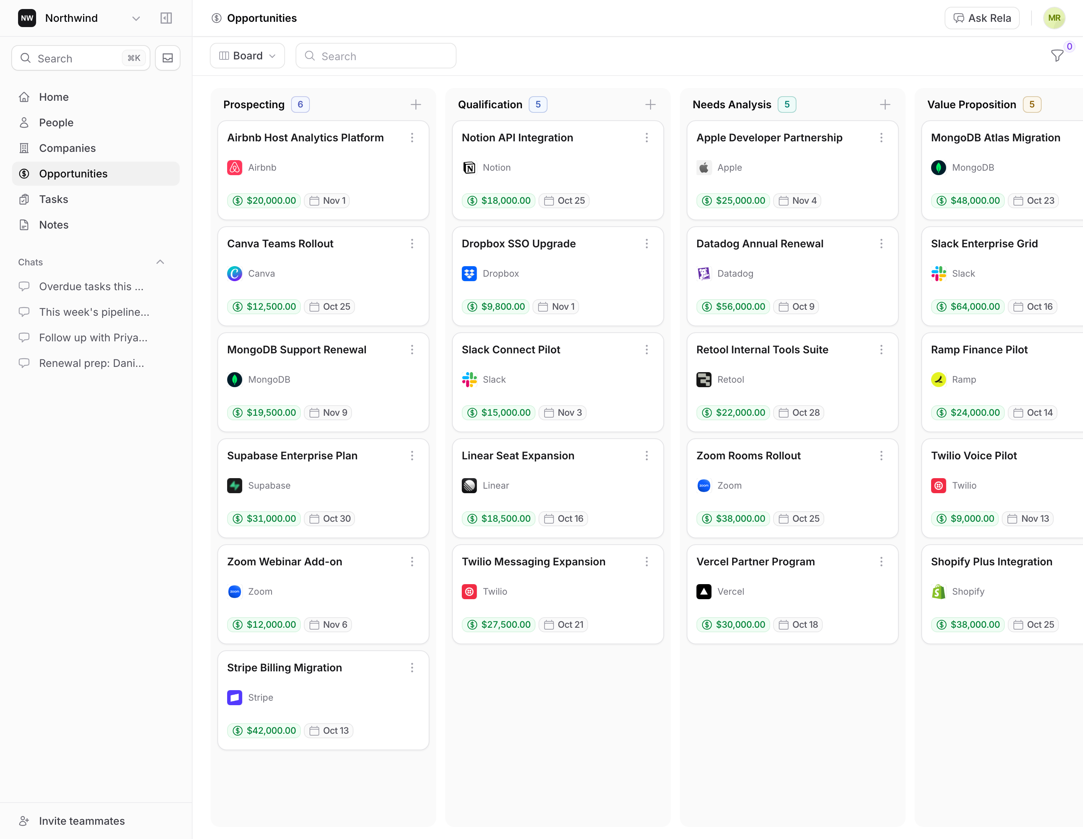1083x839 pixels.
Task: Open Airbnb Host Analytics Platform card menu
Action: pos(412,138)
